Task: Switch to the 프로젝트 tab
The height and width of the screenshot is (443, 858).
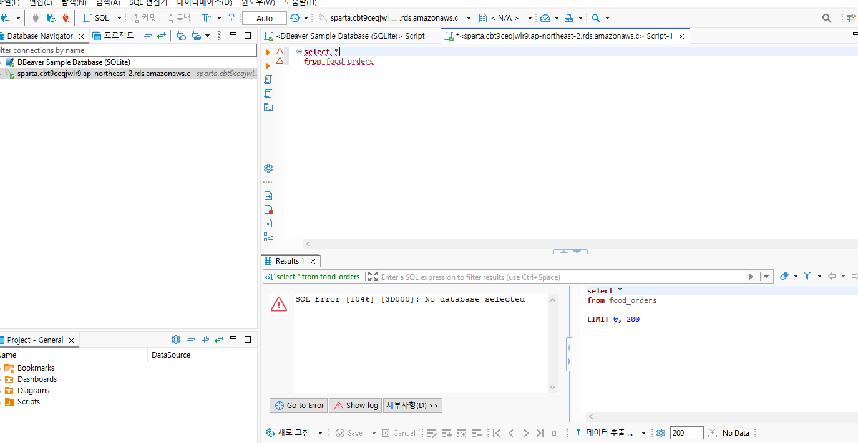Action: point(113,36)
